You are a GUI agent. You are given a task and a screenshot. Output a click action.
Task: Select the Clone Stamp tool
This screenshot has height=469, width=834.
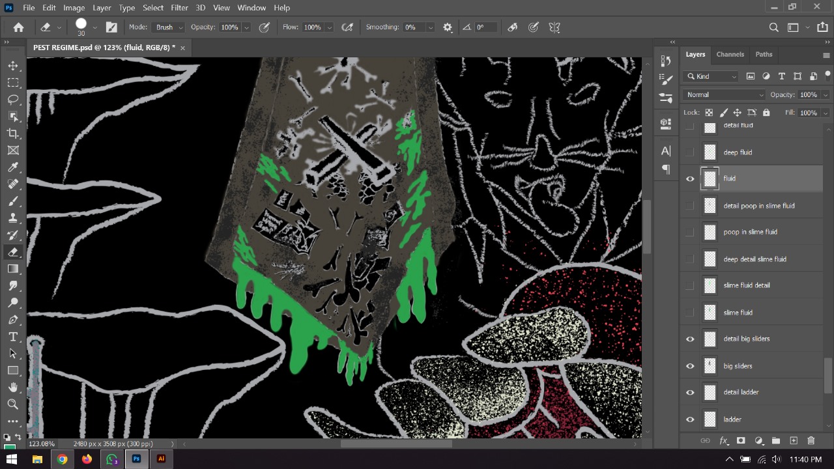point(13,218)
